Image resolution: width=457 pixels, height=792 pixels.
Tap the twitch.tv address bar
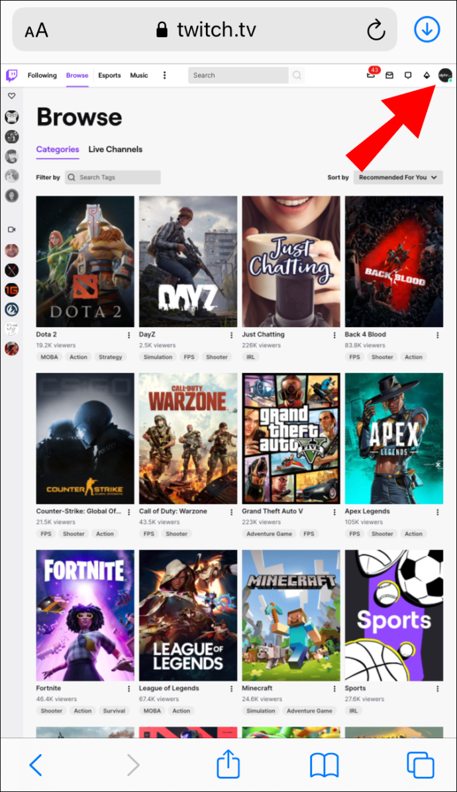coord(205,29)
